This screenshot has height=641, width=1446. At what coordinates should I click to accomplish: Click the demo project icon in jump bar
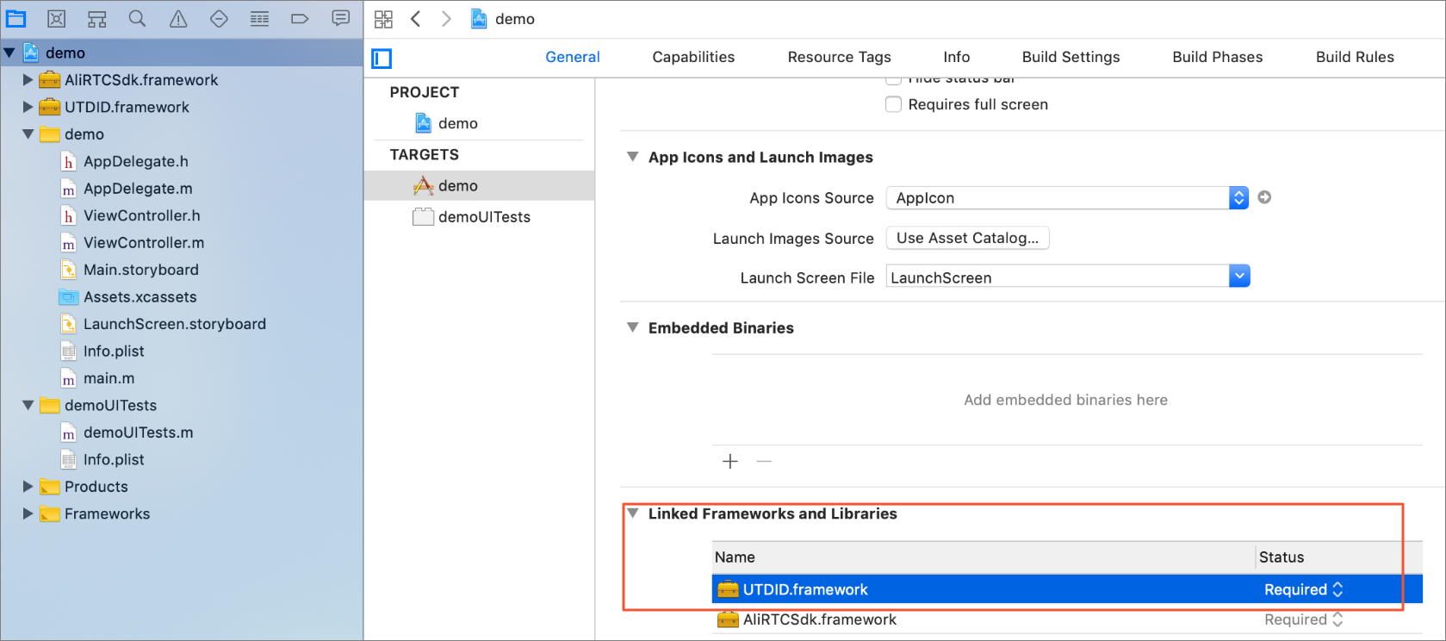pos(479,19)
